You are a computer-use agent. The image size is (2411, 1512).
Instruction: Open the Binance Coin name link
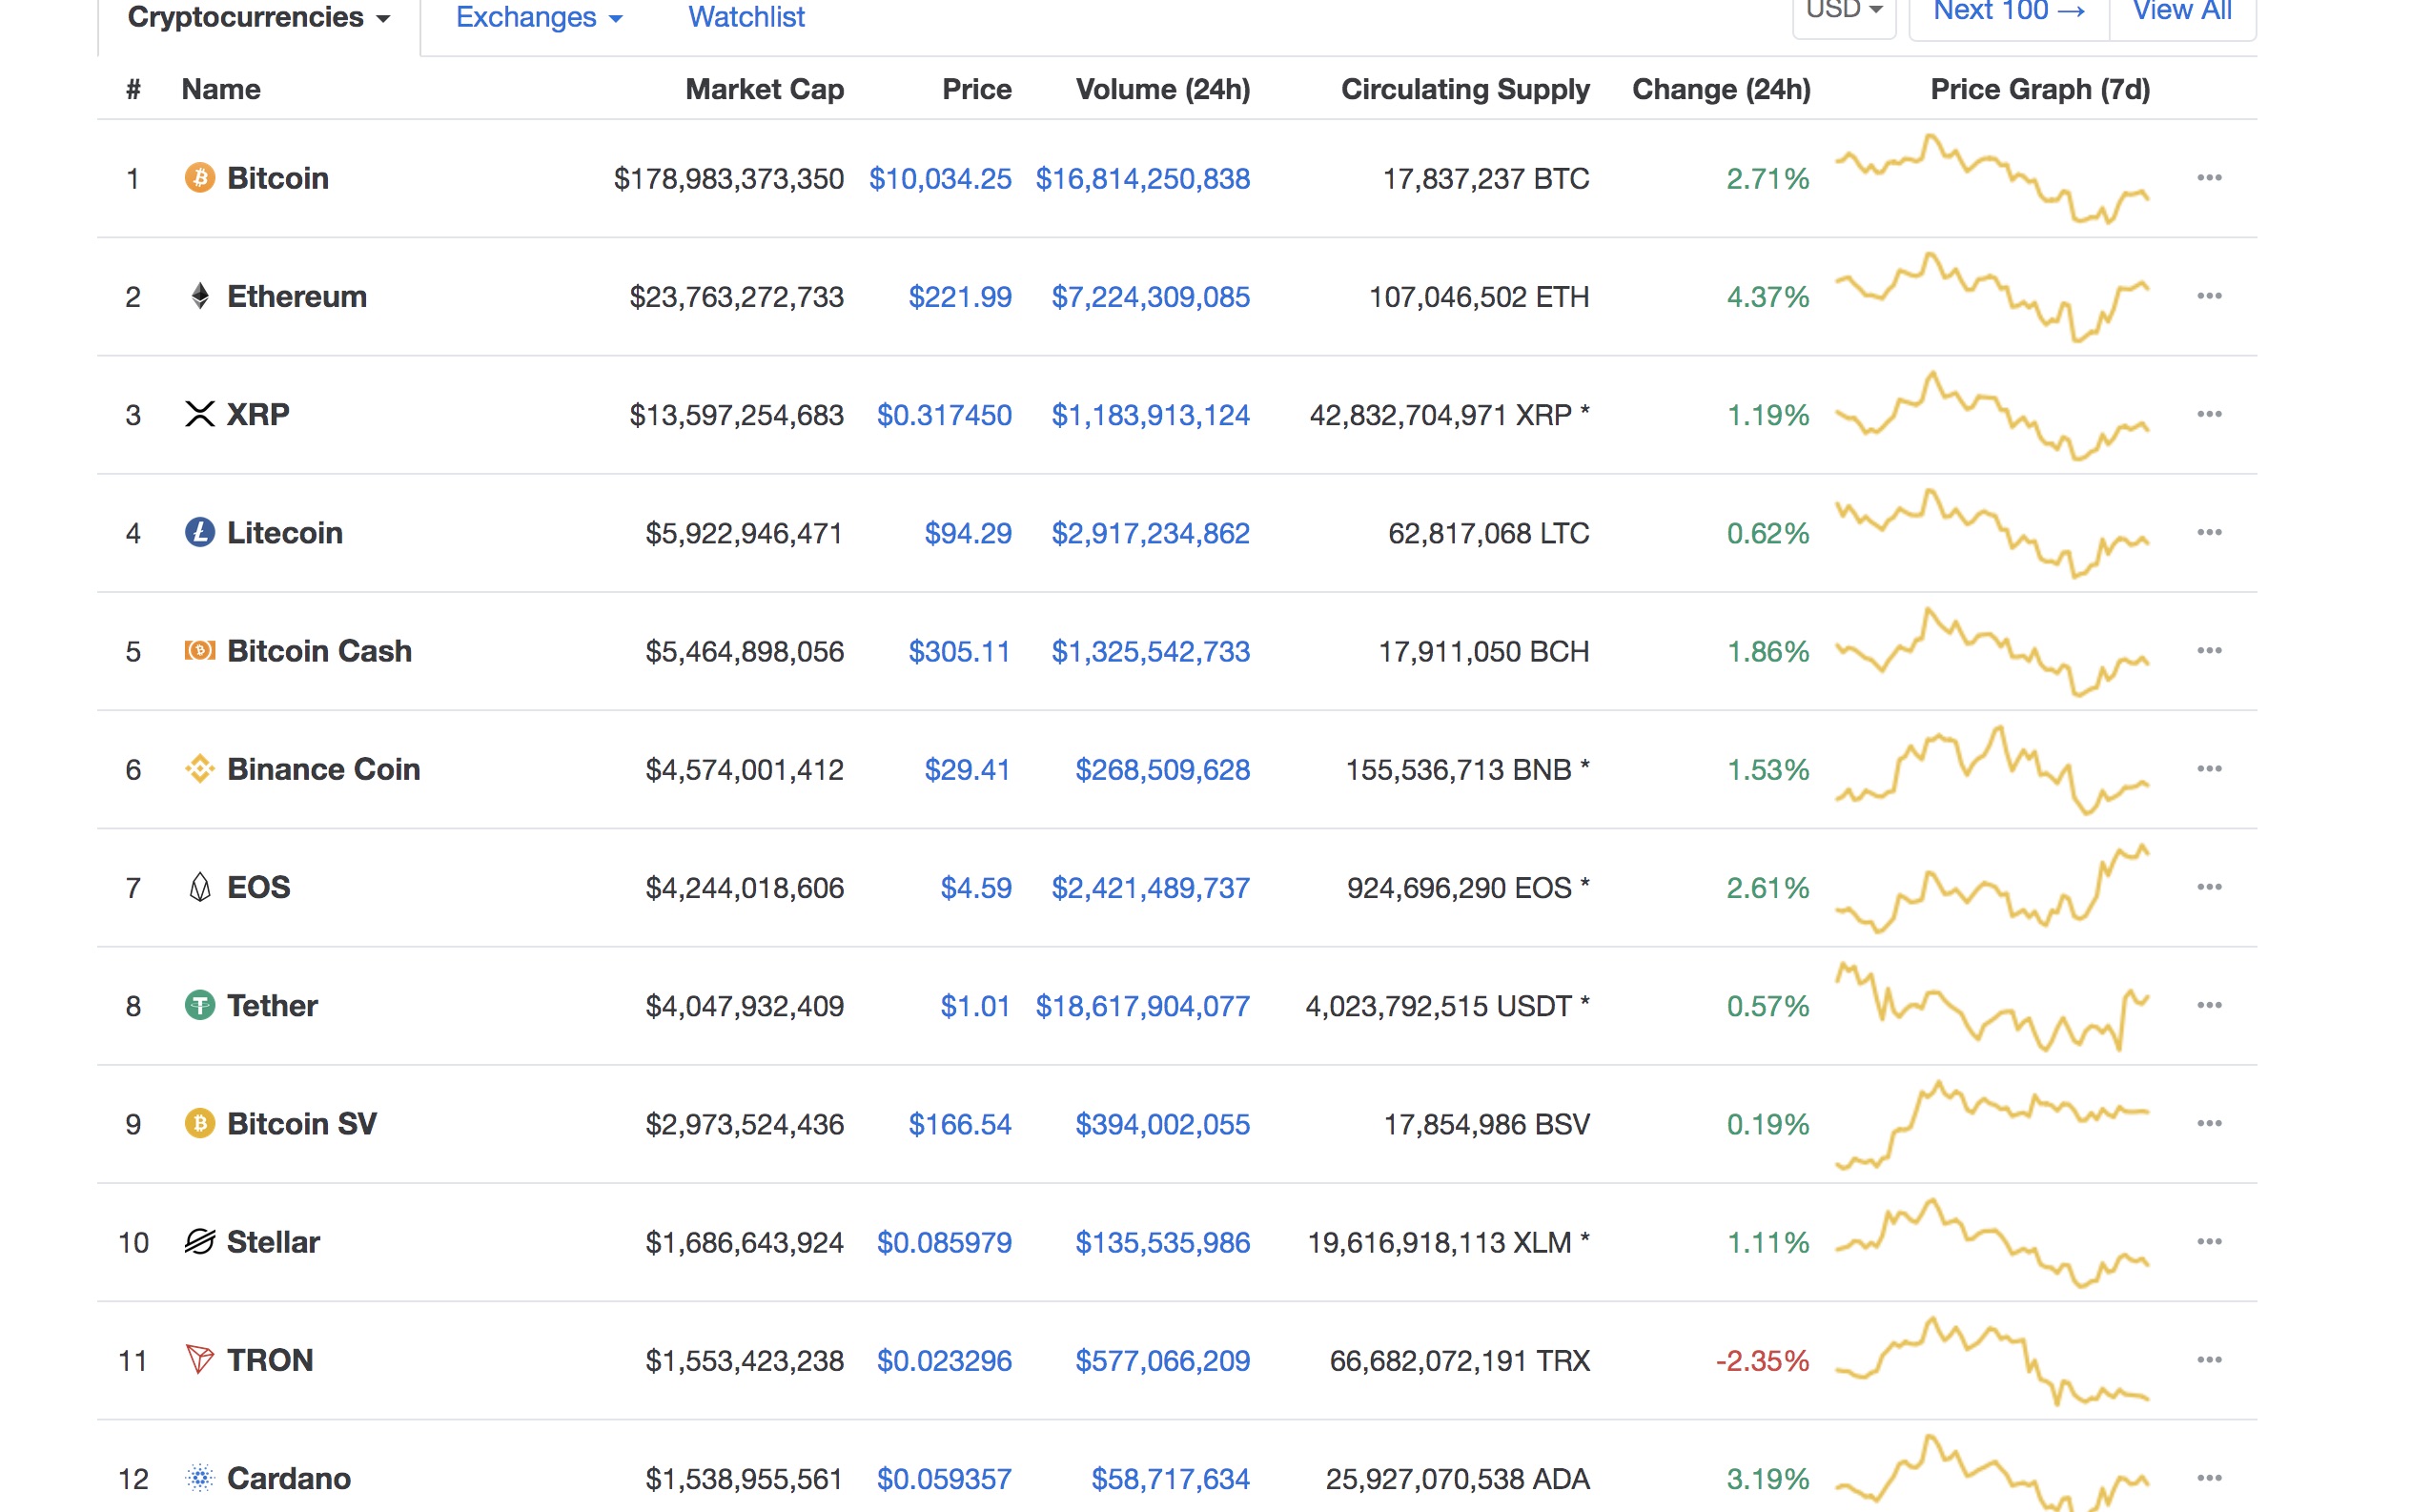[x=324, y=769]
